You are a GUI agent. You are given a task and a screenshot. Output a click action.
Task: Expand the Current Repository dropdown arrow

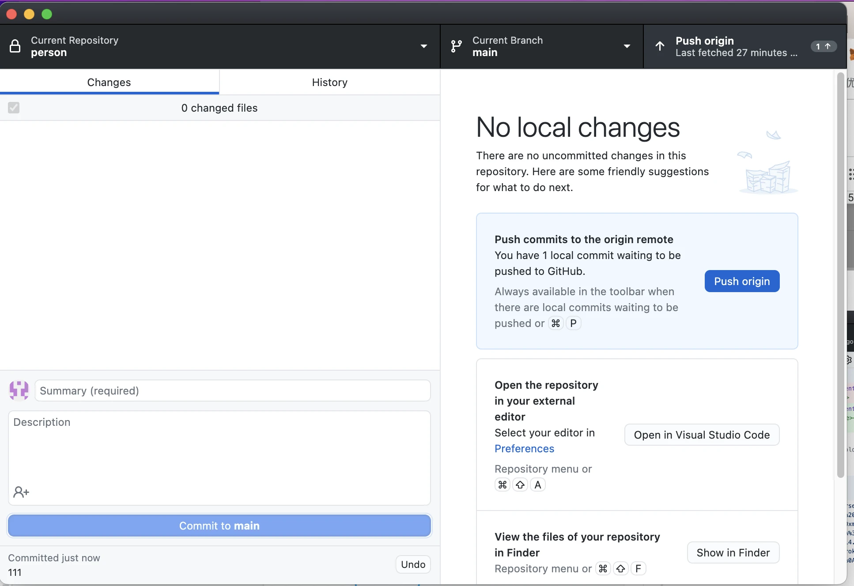click(423, 46)
